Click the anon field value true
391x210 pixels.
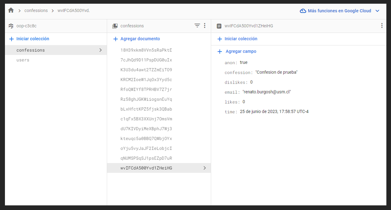[x=244, y=62]
